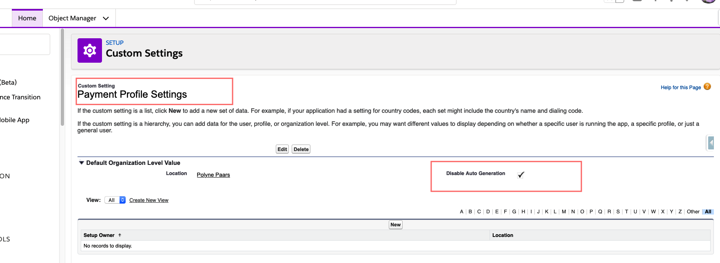This screenshot has height=263, width=720.
Task: Toggle the Disable Auto Generation checkmark
Action: click(x=521, y=175)
